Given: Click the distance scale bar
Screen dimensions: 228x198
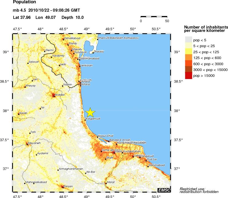Looking at the screenshot, I should pyautogui.click(x=154, y=17).
